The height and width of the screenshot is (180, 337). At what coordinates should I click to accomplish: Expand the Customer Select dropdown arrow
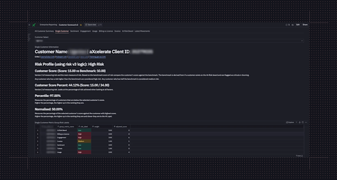click(x=302, y=41)
